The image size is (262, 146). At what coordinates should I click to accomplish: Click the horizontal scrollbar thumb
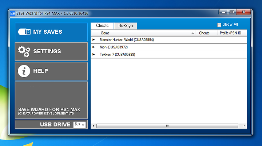pyautogui.click(x=167, y=126)
